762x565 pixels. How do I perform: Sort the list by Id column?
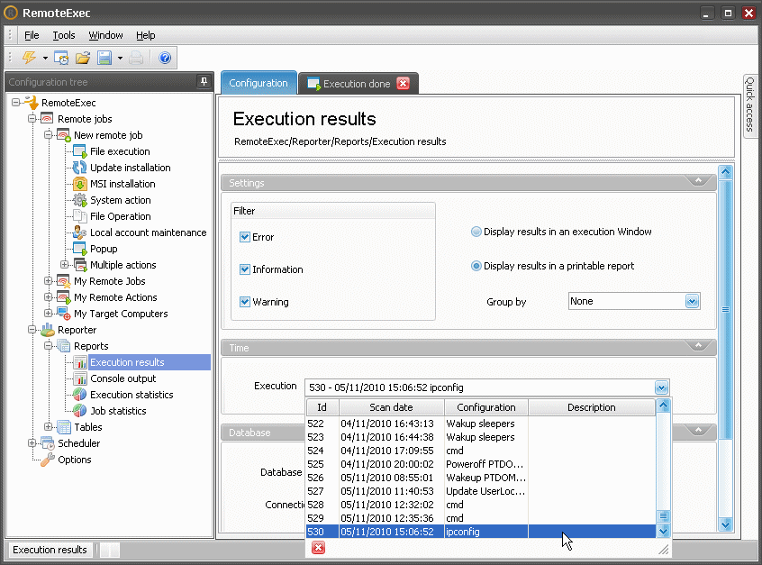[322, 407]
